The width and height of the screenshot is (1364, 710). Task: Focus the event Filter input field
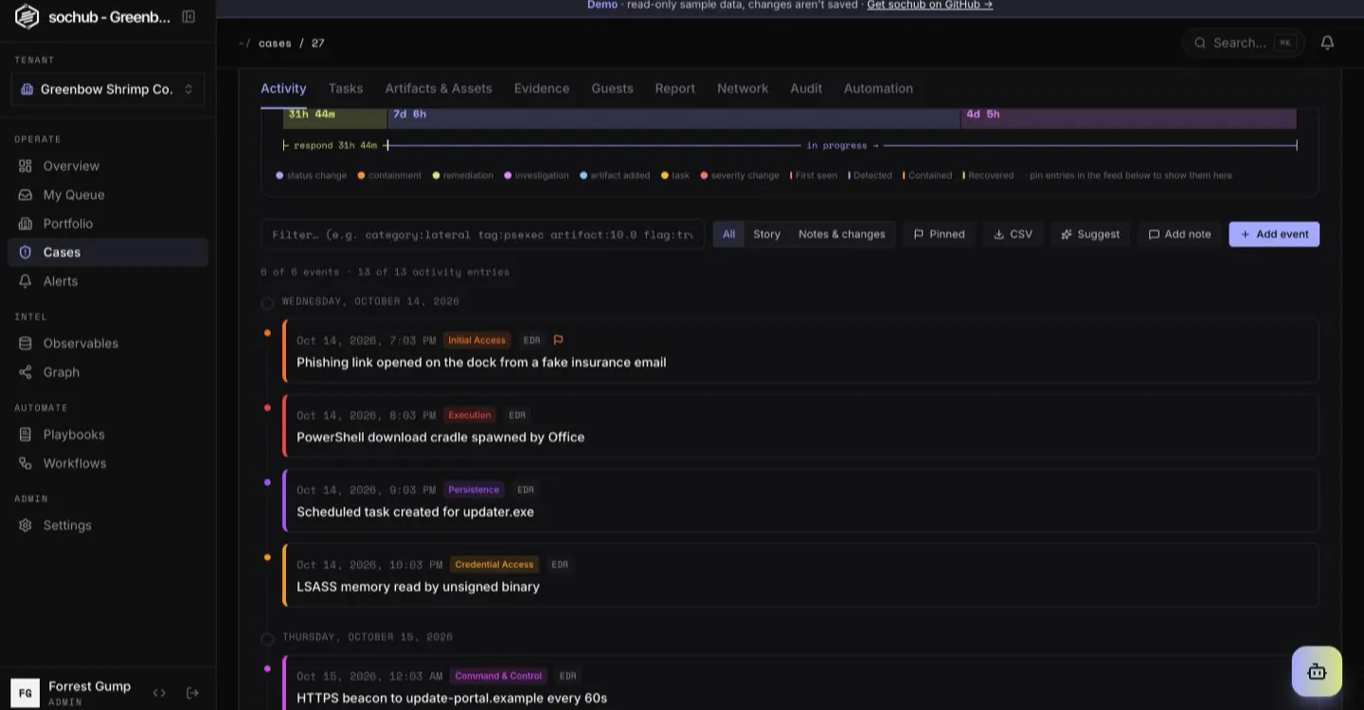coord(483,234)
